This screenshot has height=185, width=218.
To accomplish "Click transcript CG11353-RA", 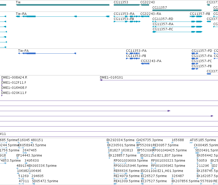I will point(124,14).
